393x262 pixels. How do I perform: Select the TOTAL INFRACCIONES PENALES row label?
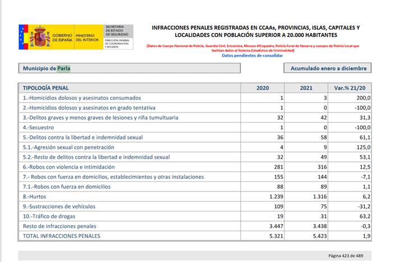62,236
